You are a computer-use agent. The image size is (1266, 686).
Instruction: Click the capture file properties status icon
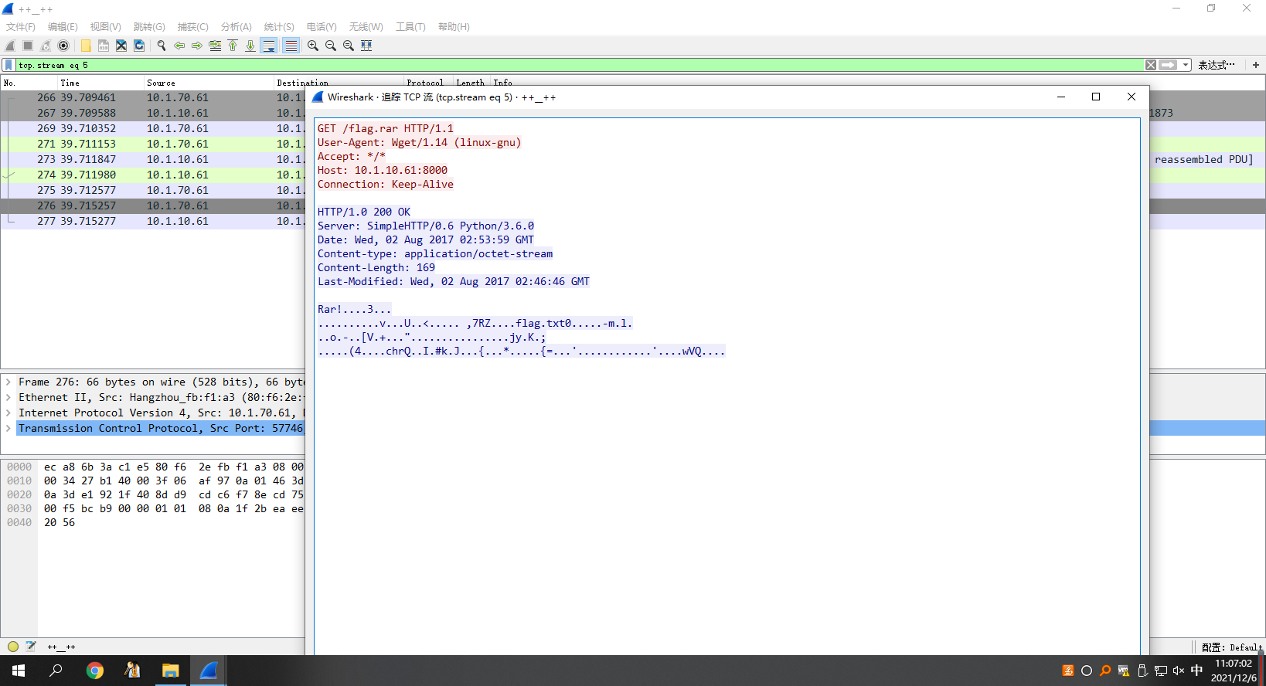click(31, 647)
